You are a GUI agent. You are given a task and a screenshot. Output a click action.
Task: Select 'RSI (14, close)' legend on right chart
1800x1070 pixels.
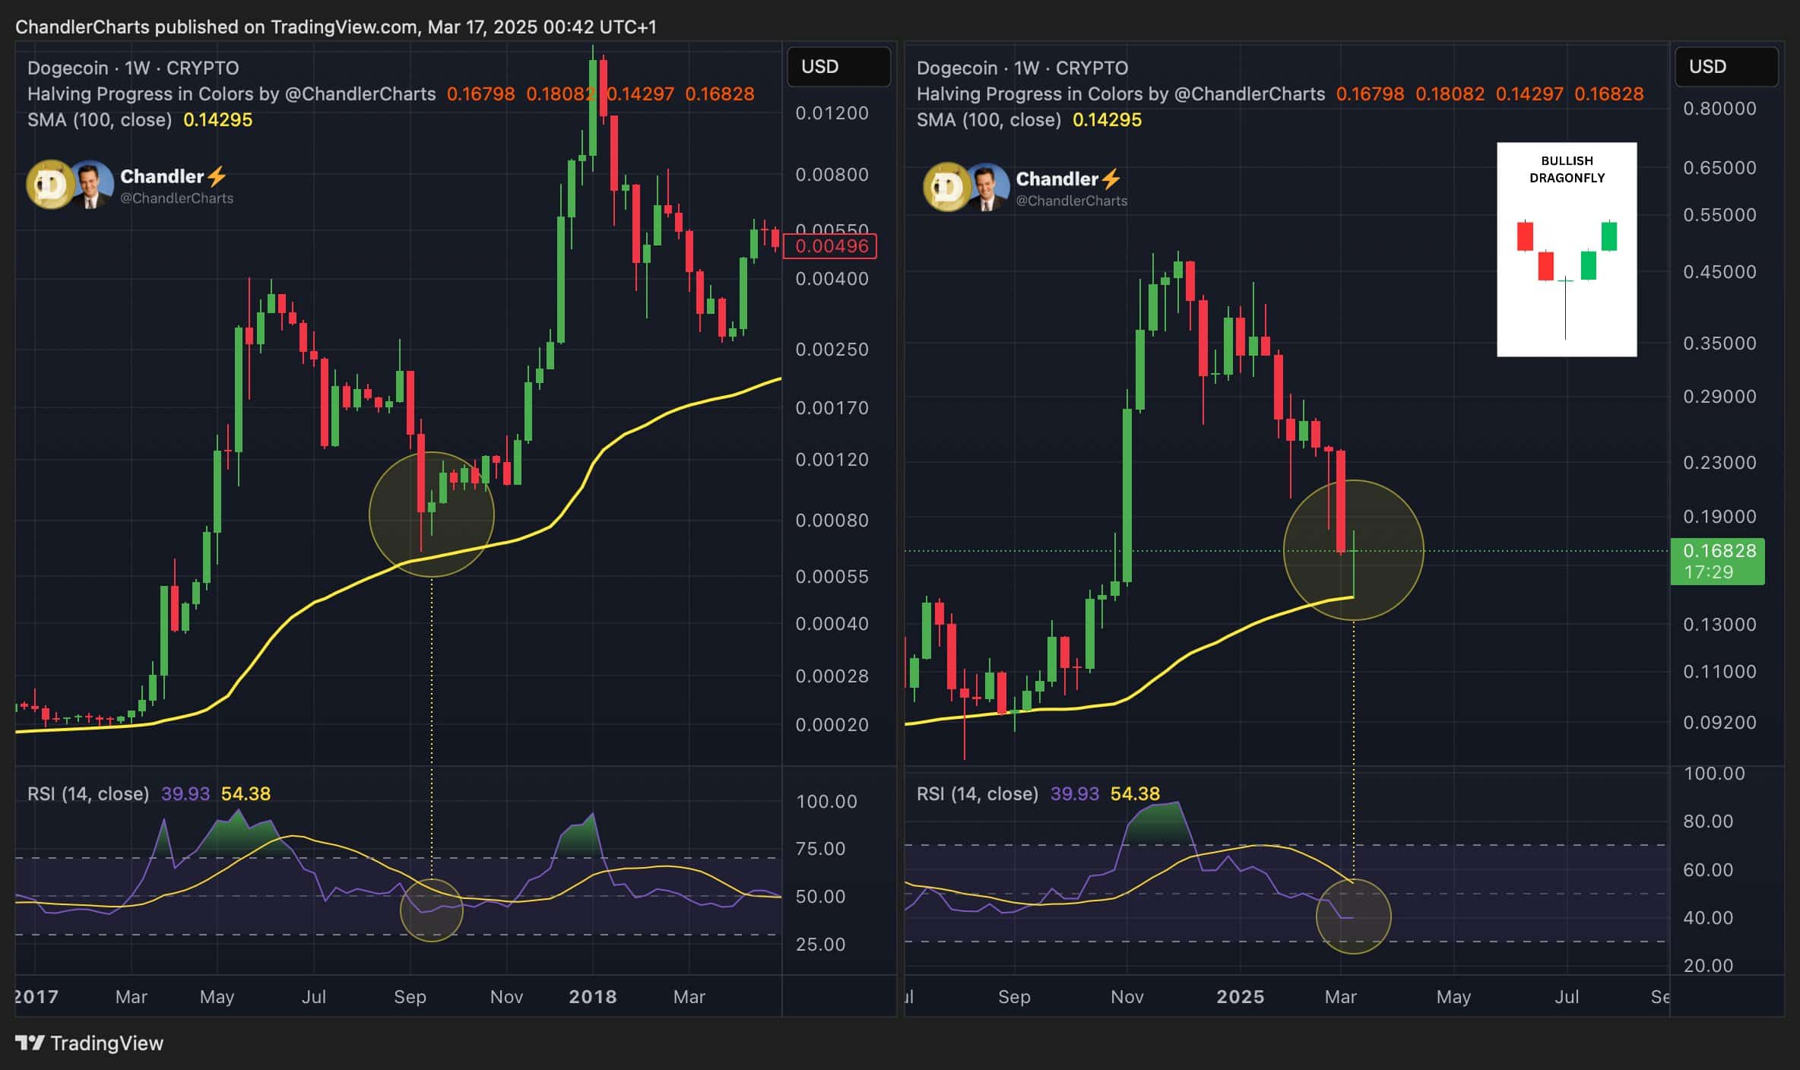(978, 793)
